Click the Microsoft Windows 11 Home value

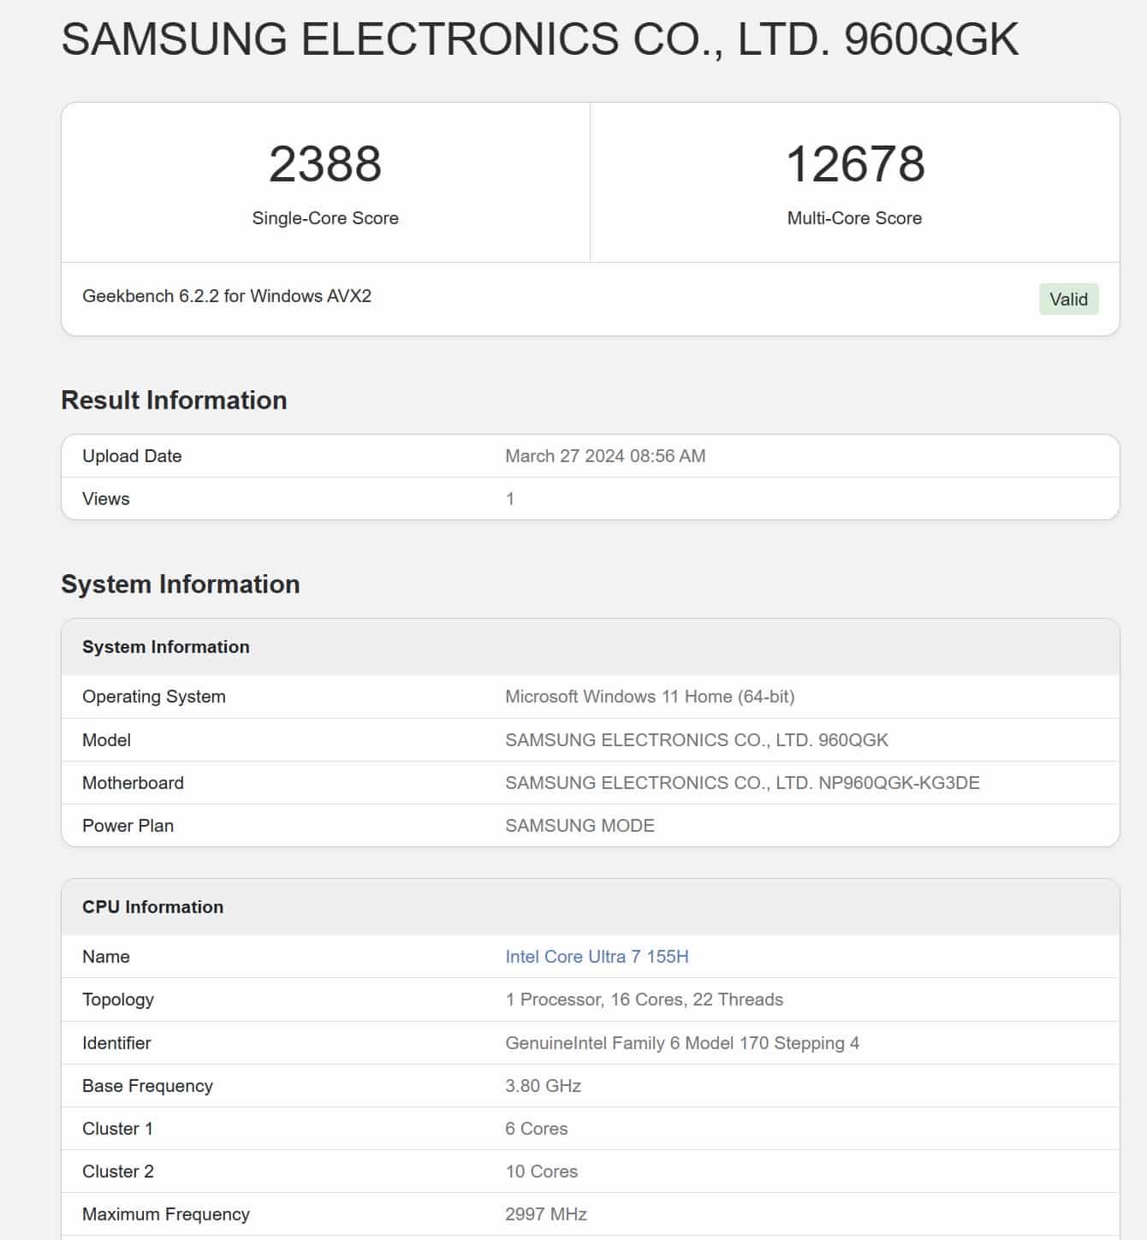(650, 697)
